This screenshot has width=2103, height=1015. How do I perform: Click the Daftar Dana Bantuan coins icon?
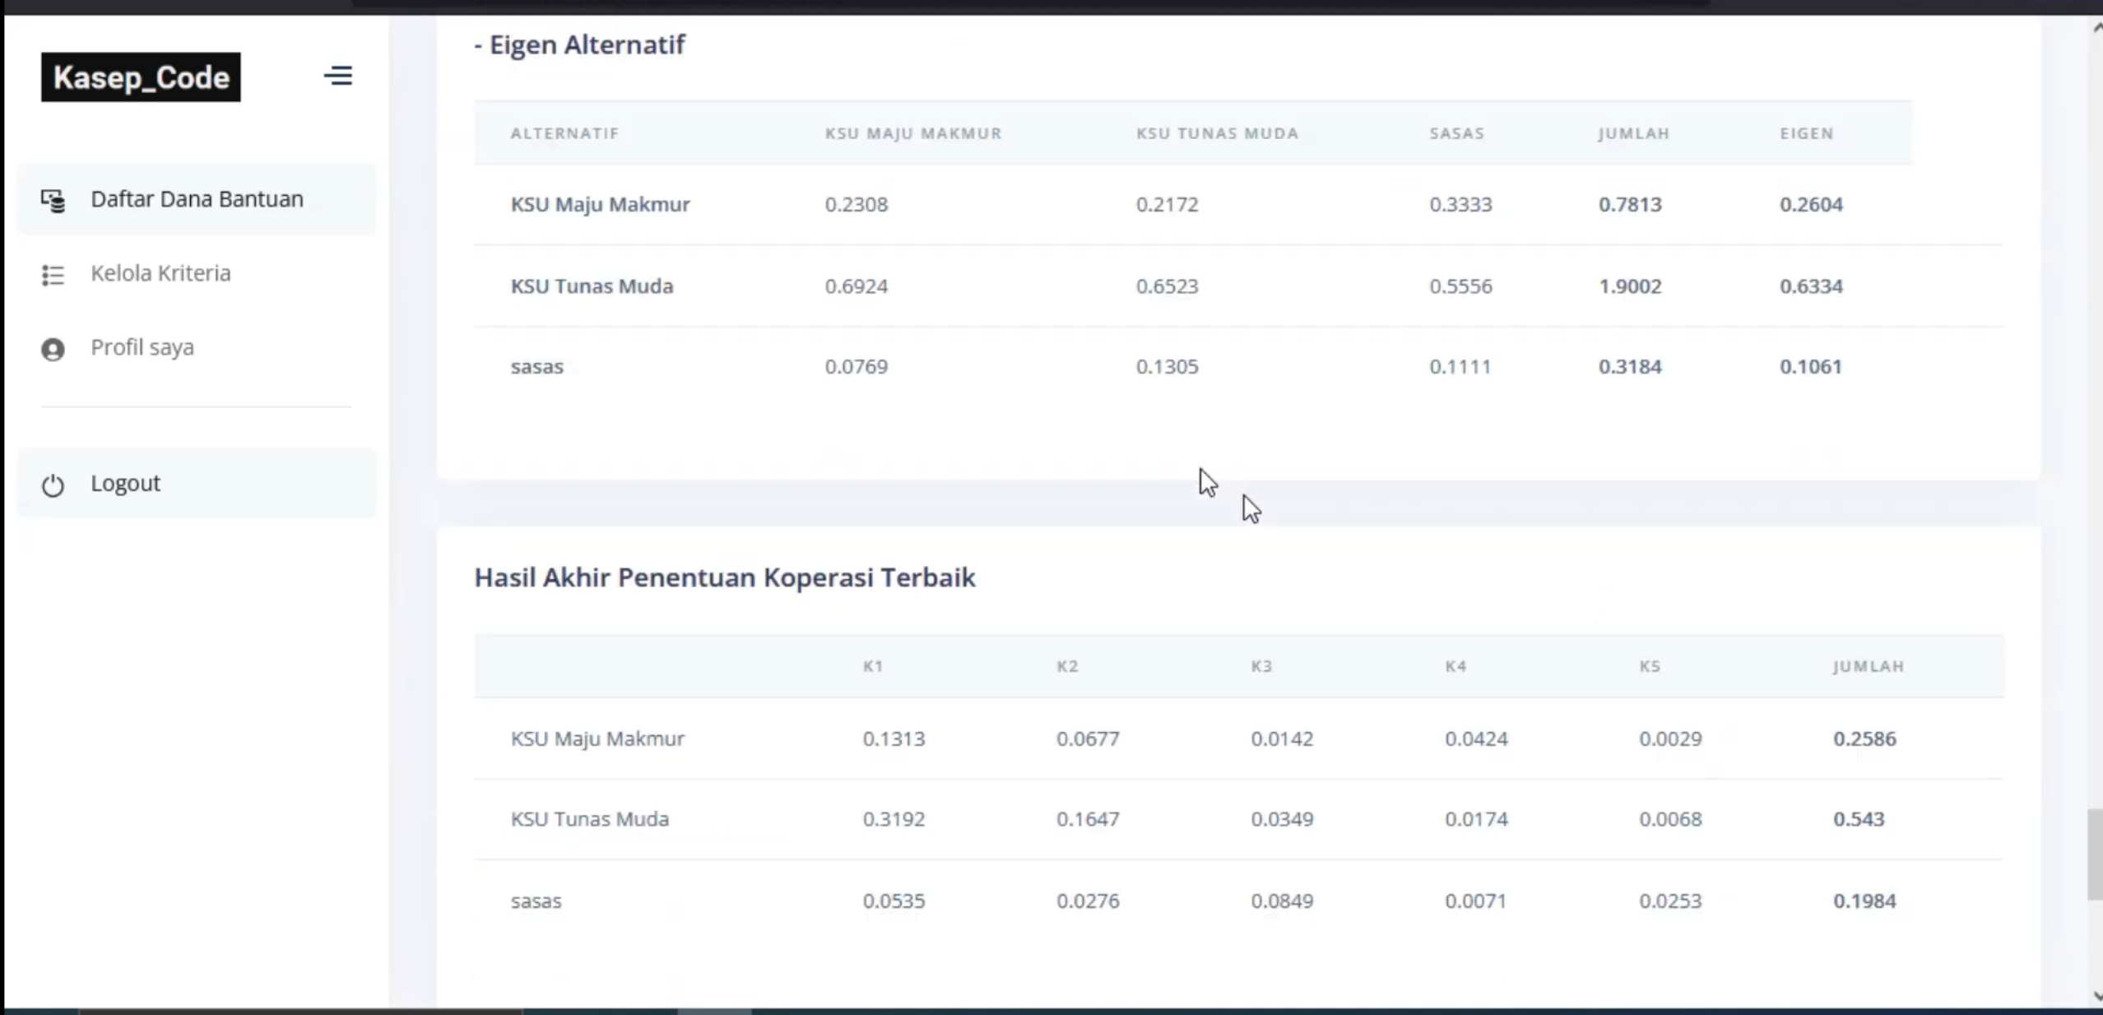[53, 200]
